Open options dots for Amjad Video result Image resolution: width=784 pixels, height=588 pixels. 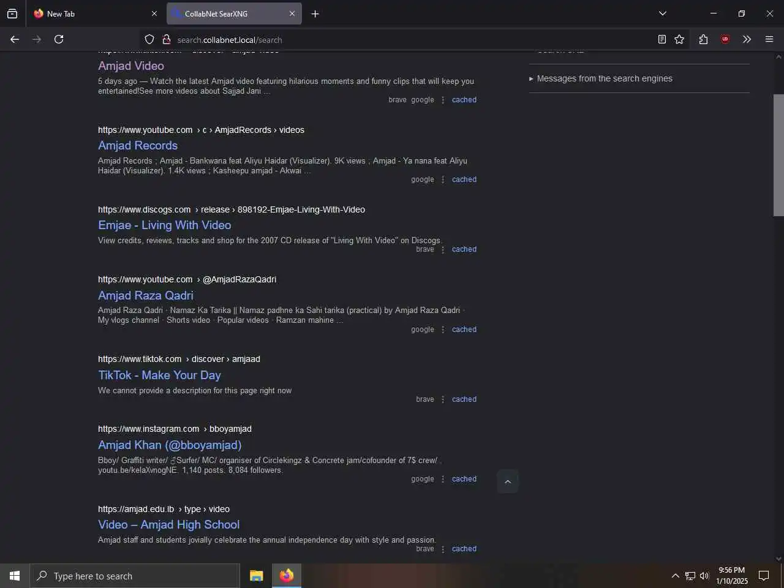pyautogui.click(x=443, y=100)
